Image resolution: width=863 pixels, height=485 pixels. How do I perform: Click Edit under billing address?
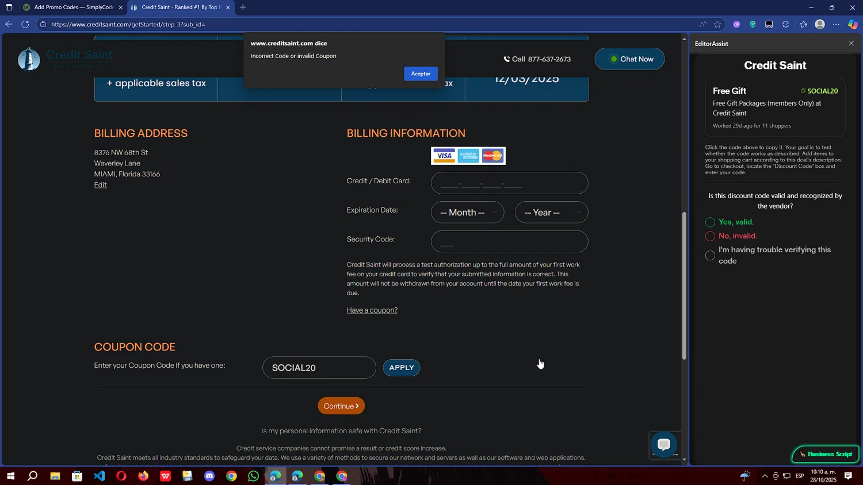(x=101, y=185)
